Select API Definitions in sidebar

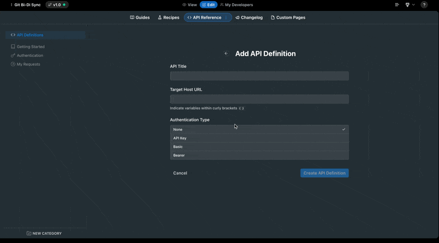pyautogui.click(x=46, y=35)
